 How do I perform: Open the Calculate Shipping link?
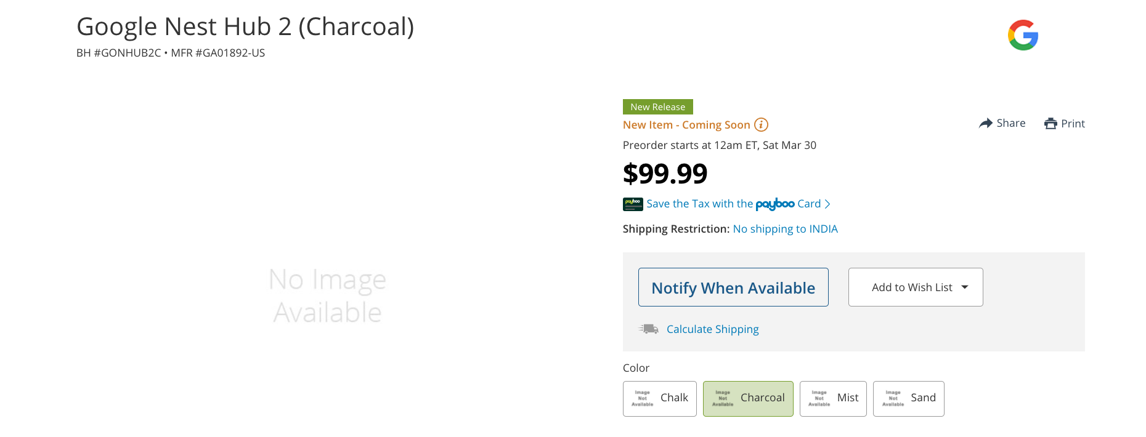[712, 329]
